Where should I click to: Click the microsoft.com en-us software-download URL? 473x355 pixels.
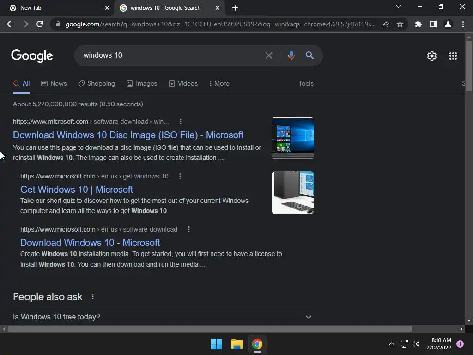(x=99, y=229)
